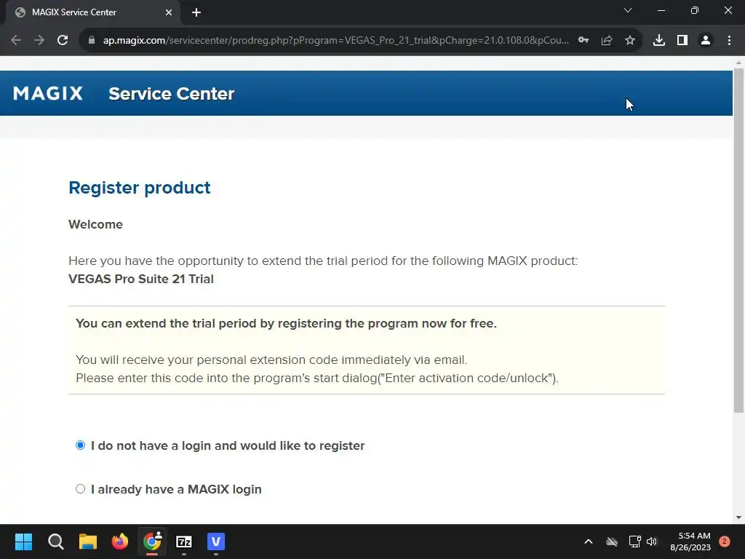Screen dimensions: 745x559
Task: Open the Windows Start menu
Action: [x=23, y=542]
